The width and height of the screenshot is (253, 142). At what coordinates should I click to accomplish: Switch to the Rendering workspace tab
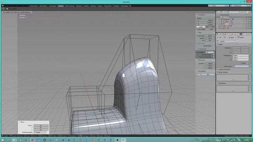point(79,6)
